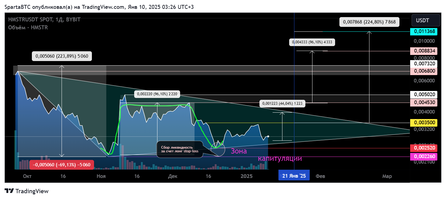446x199 pixels.
Task: Click the SpartaBTC publication header text
Action: (99, 7)
